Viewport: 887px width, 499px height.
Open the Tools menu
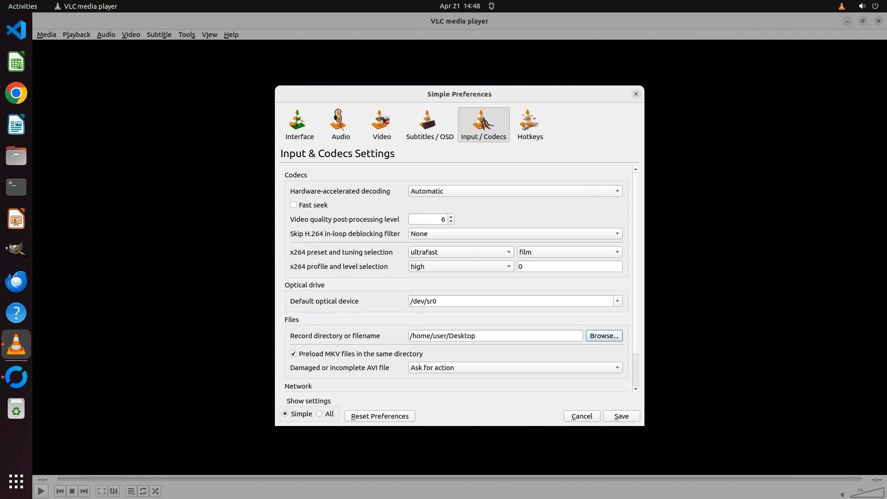(187, 35)
